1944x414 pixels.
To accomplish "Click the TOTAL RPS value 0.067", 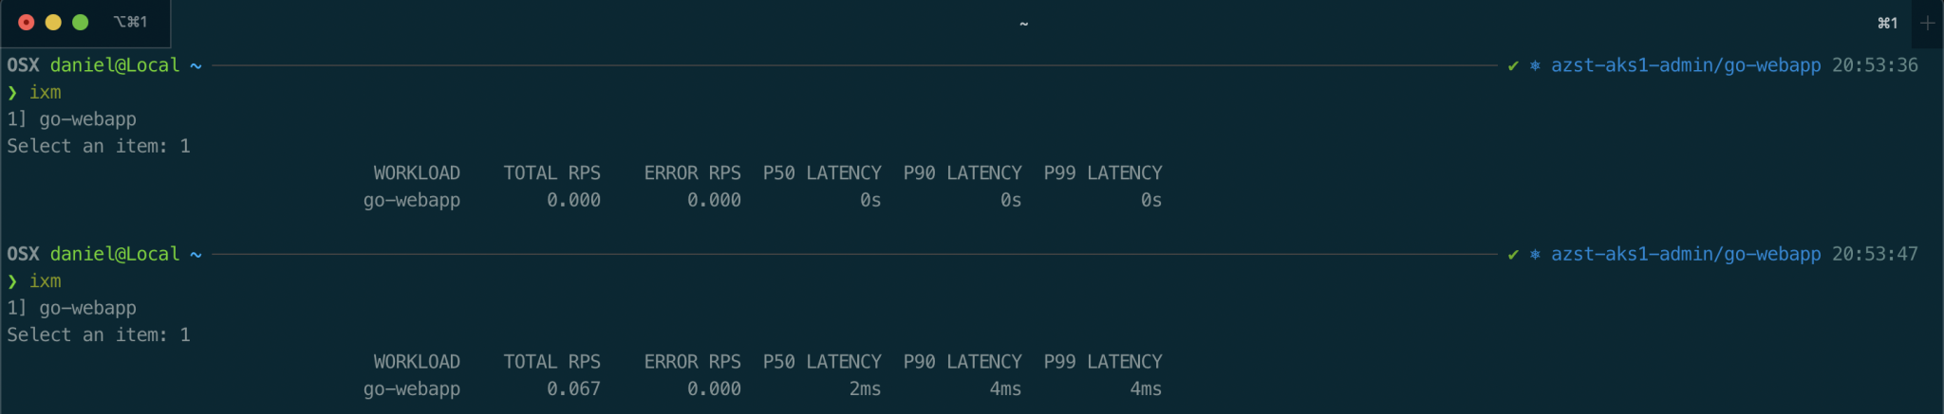I will 573,388.
